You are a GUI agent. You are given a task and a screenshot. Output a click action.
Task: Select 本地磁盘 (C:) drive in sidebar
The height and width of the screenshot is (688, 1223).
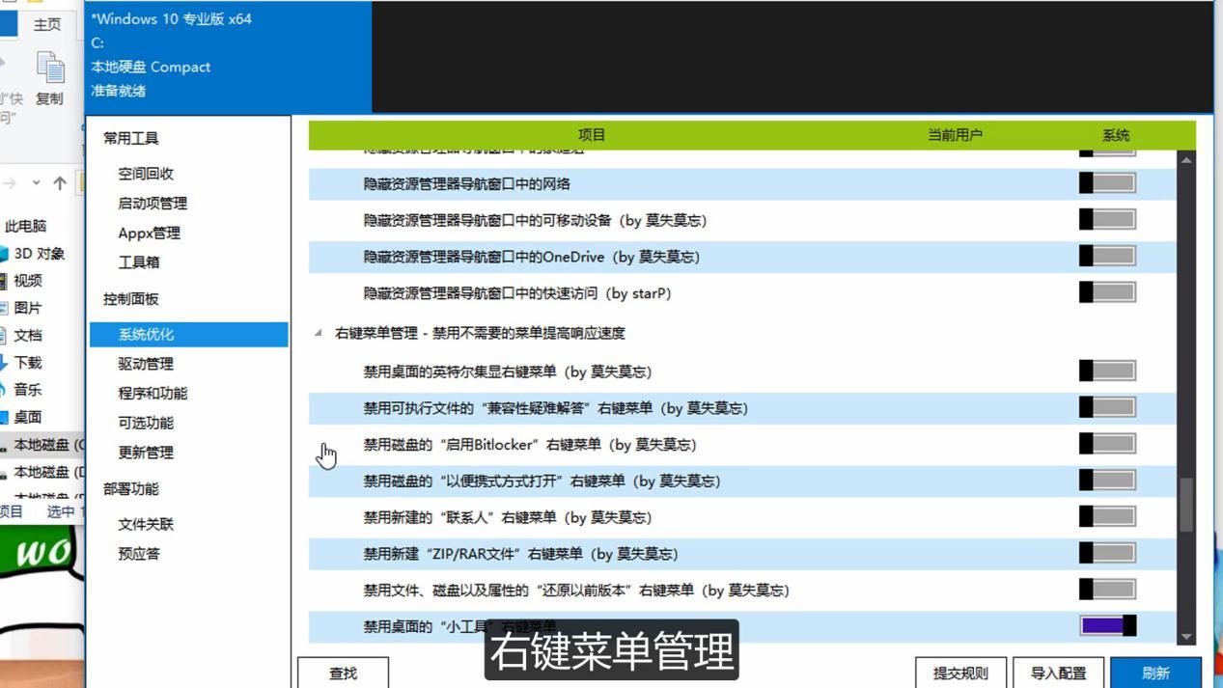pos(42,445)
